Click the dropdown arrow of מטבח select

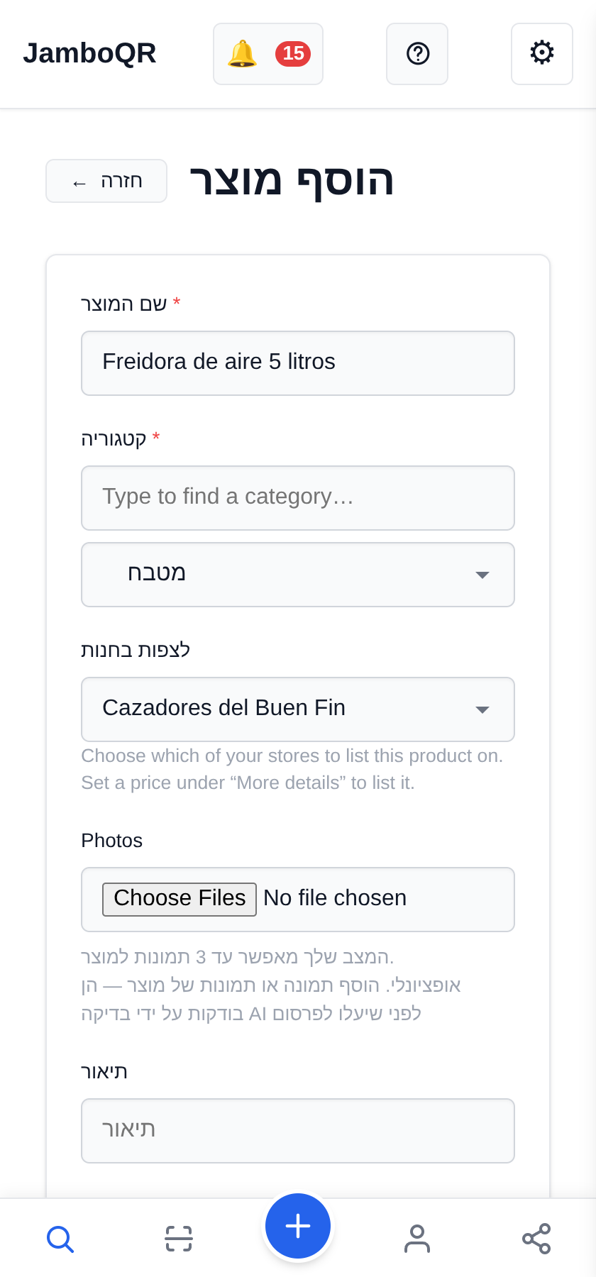(482, 575)
